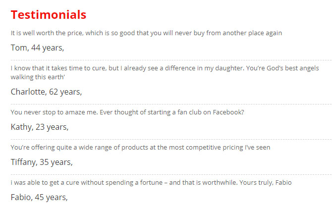Click Fabio's testimonial about a cure
This screenshot has width=332, height=209.
coord(151,182)
